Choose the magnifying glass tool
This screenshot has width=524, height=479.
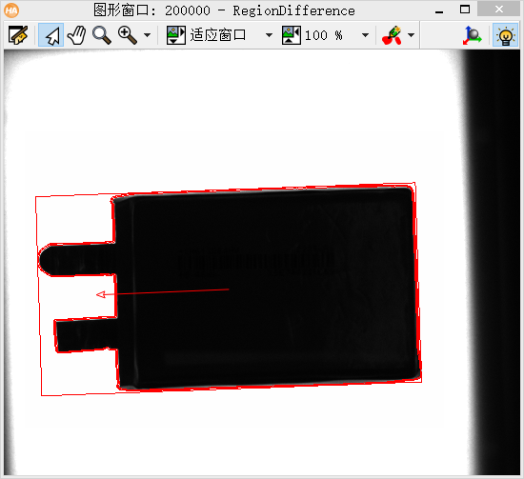coord(102,34)
